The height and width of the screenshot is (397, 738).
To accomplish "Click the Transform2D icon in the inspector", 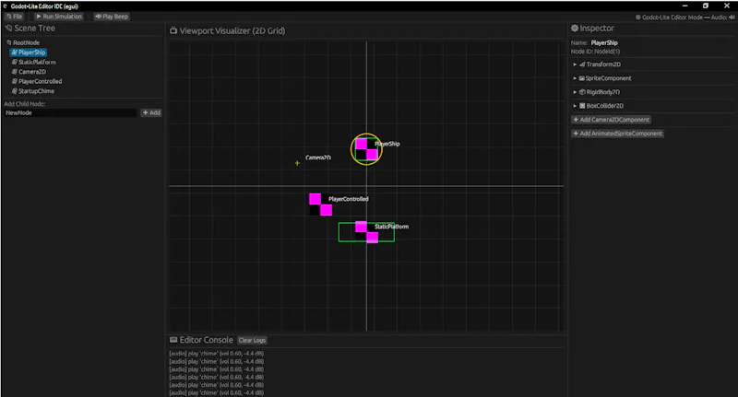I will [x=582, y=64].
